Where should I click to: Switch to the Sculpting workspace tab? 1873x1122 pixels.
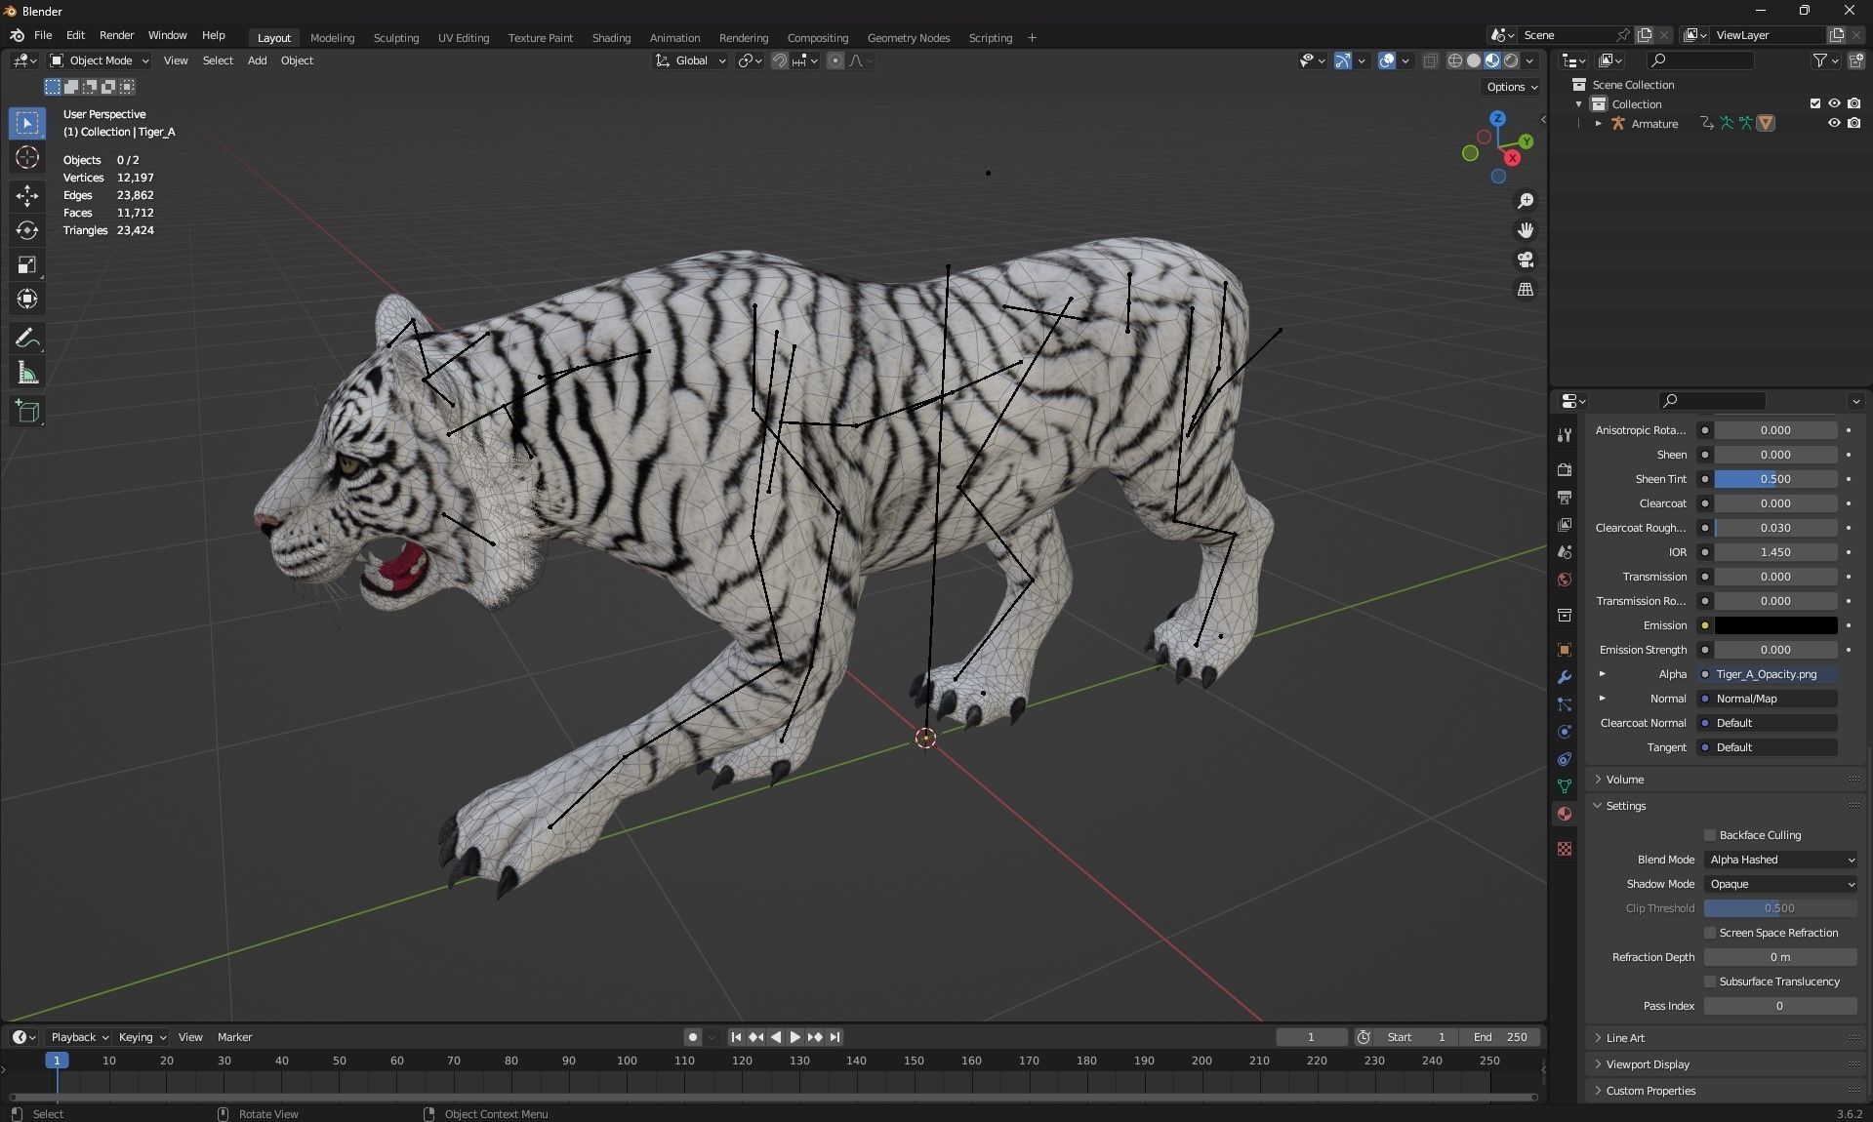tap(395, 38)
